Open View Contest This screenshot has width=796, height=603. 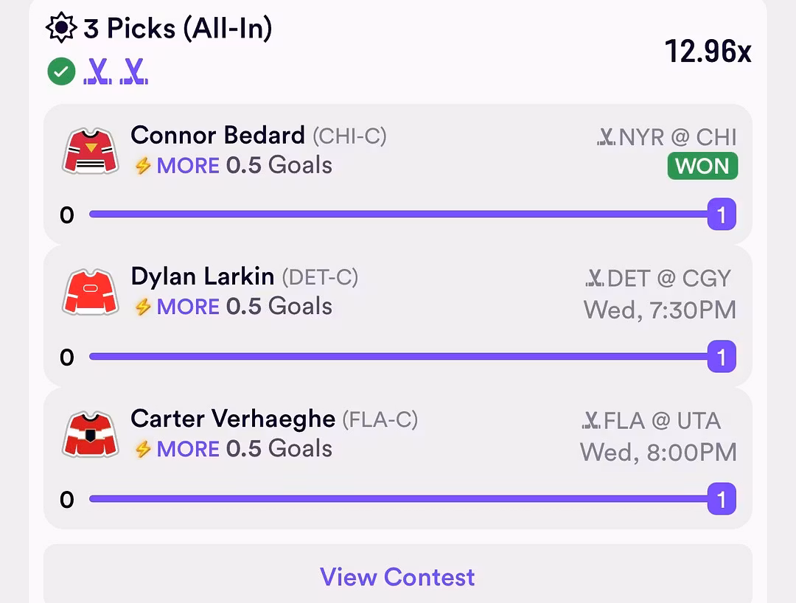(x=398, y=577)
